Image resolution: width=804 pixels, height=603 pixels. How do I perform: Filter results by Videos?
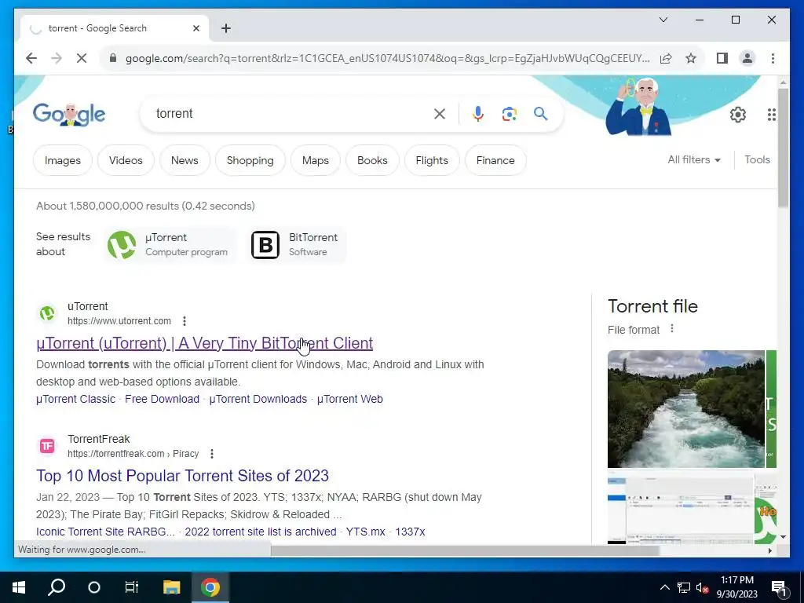(126, 160)
